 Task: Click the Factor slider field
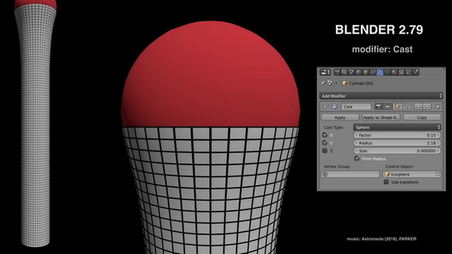pos(397,135)
